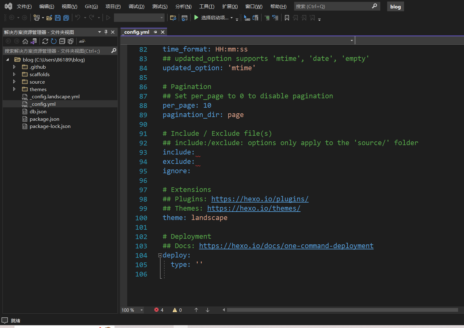
Task: Collapse the deploy block outline at line 104
Action: pos(160,255)
